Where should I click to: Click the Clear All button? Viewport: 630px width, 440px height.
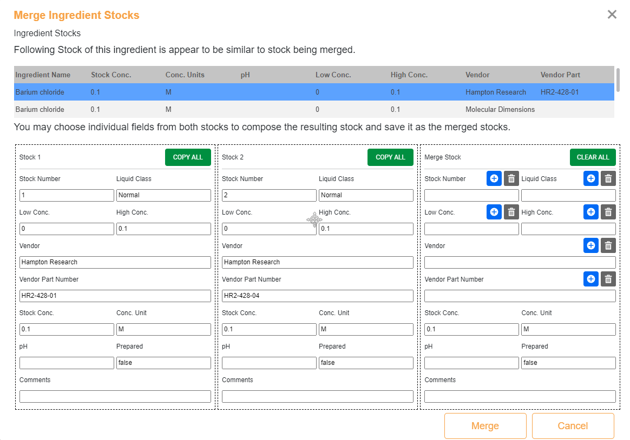[592, 157]
